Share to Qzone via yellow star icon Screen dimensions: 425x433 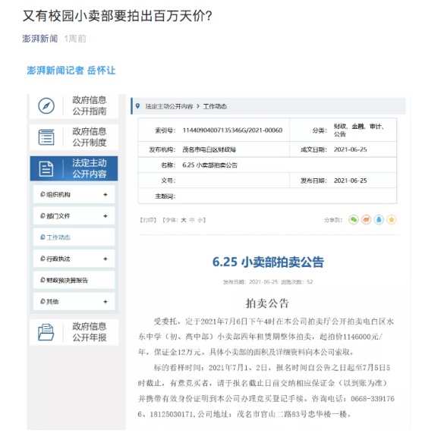392,220
